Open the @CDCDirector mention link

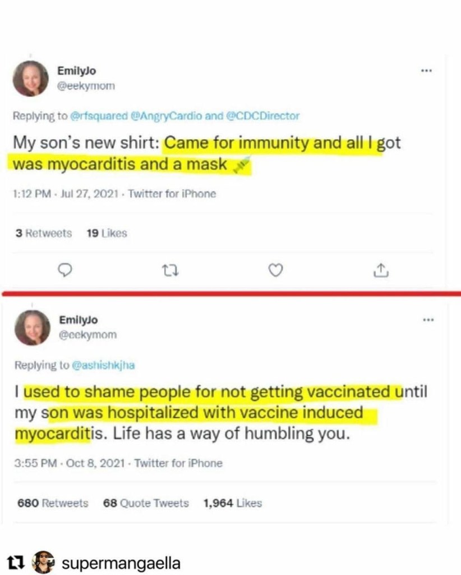262,116
